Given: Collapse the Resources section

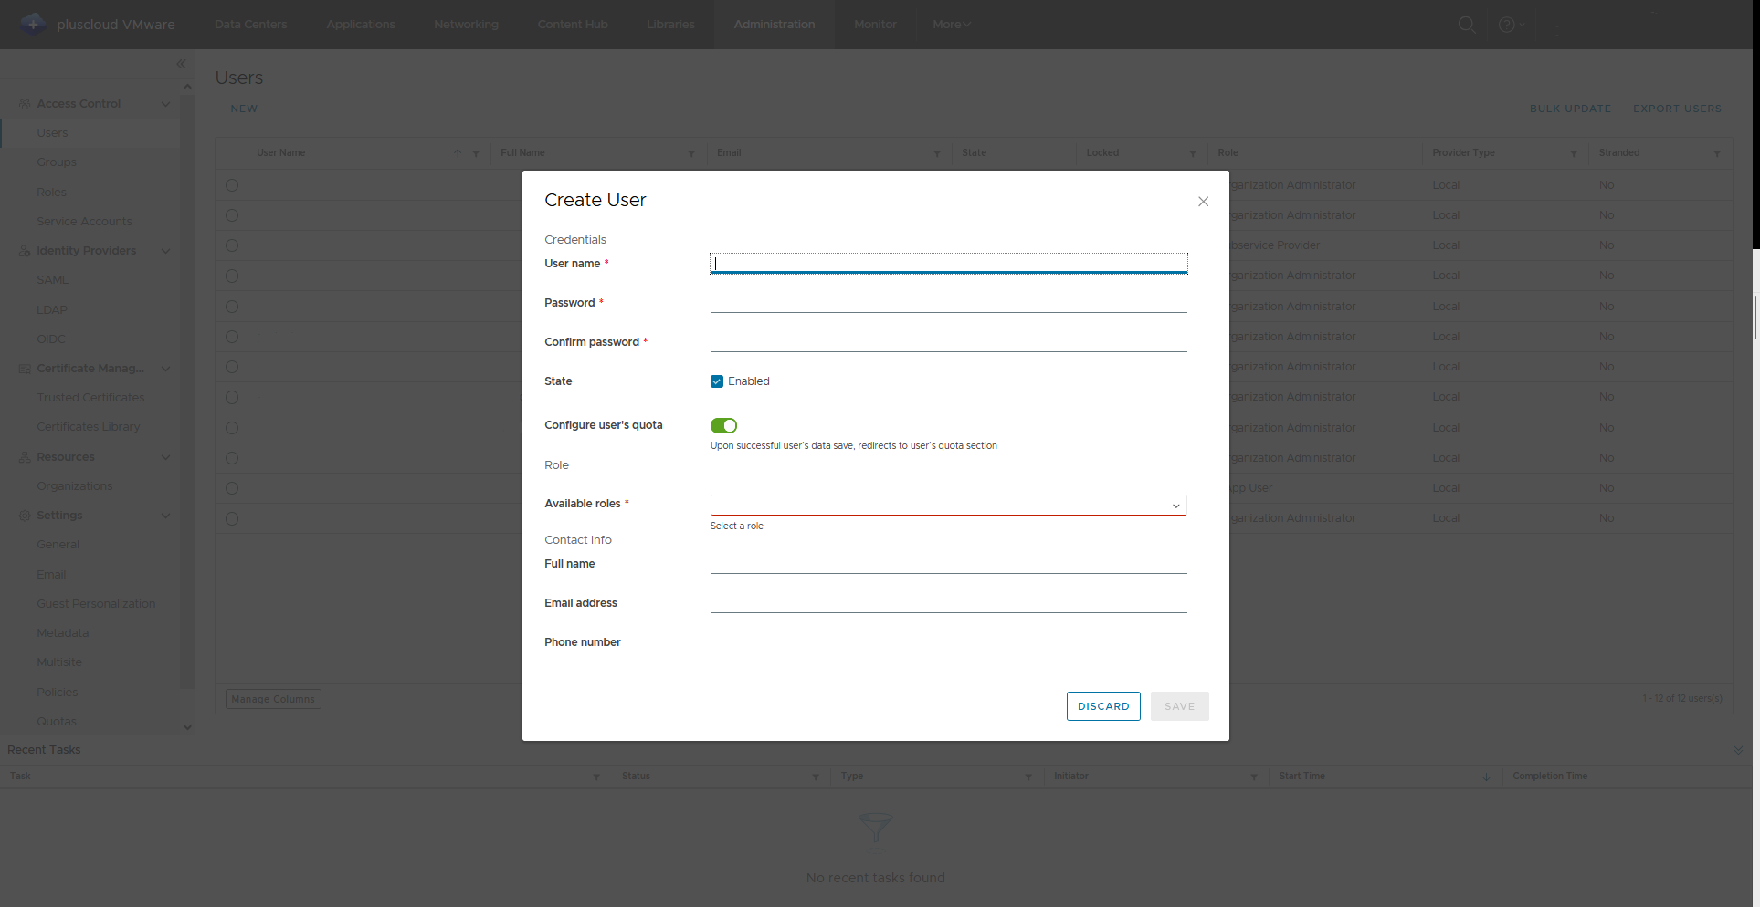Looking at the screenshot, I should click(165, 457).
